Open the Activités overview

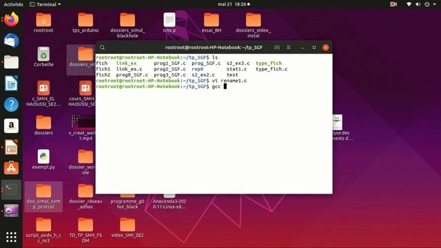tap(13, 4)
